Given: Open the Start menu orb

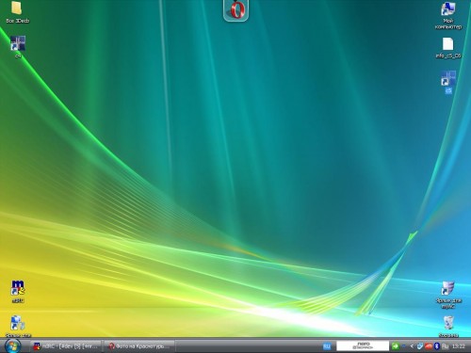Looking at the screenshot, I should 13,346.
